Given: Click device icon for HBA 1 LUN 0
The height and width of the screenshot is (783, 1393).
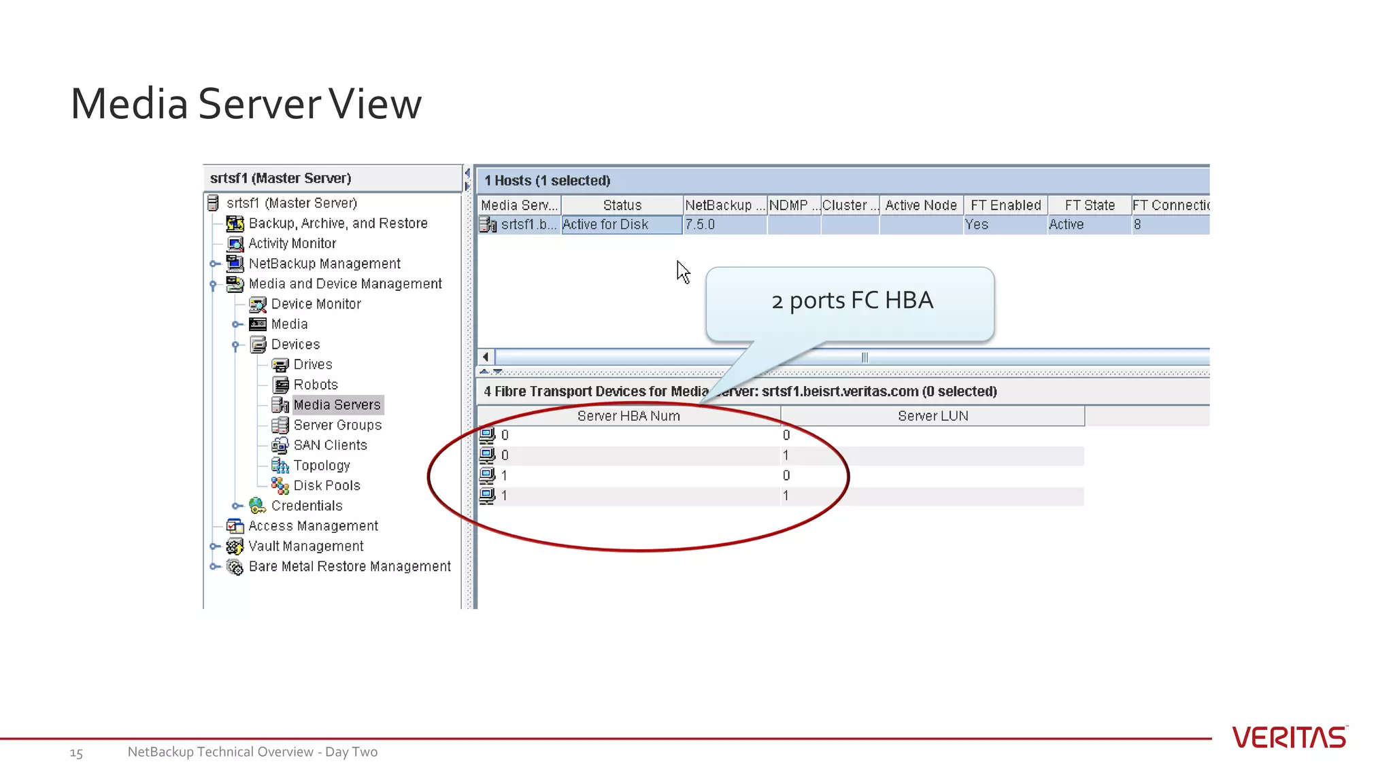Looking at the screenshot, I should point(487,476).
